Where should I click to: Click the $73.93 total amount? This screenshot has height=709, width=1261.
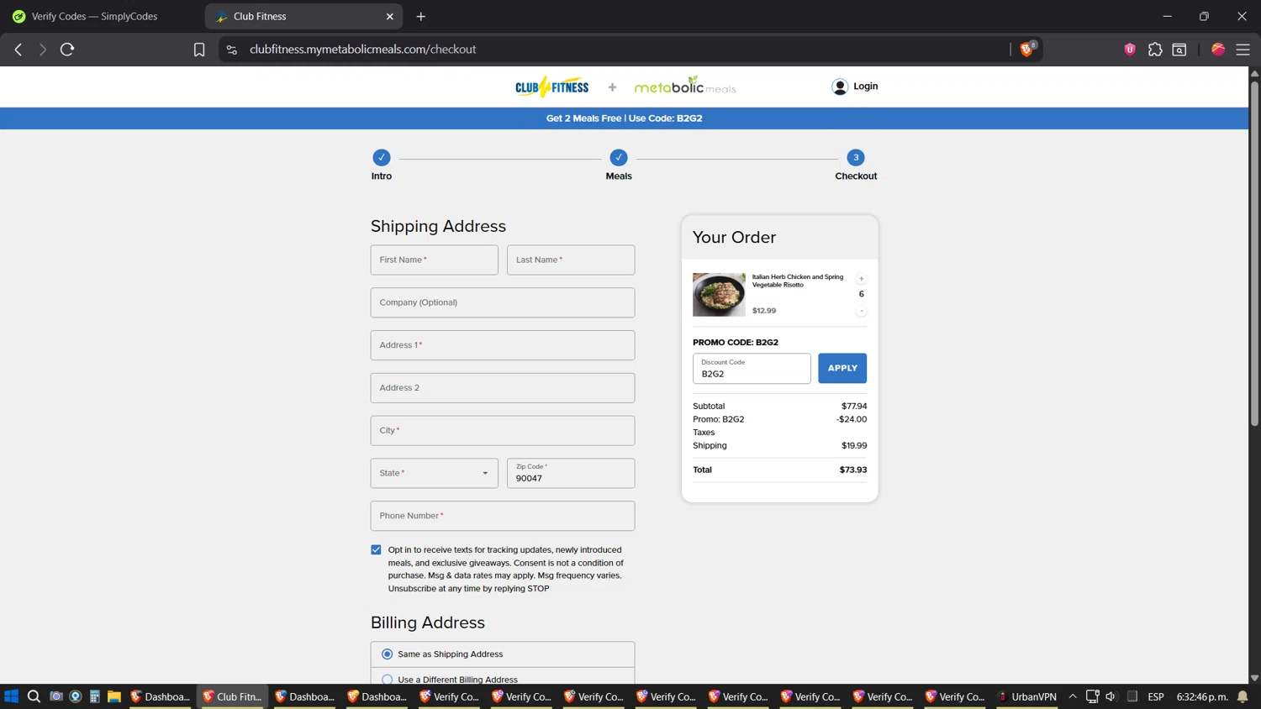(852, 470)
